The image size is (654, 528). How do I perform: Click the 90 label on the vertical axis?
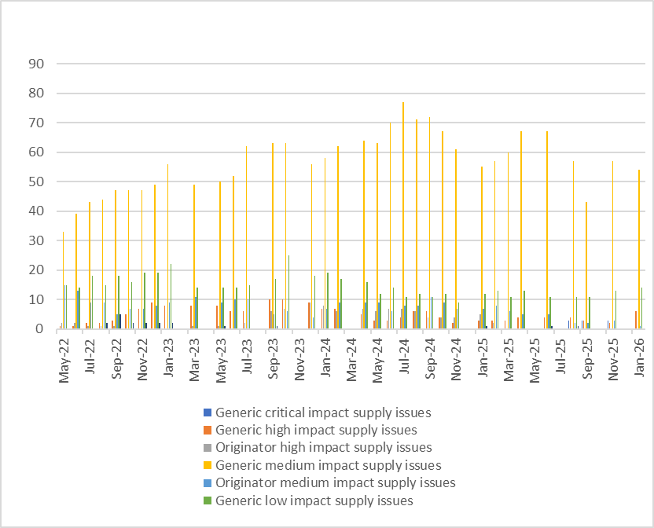(35, 64)
